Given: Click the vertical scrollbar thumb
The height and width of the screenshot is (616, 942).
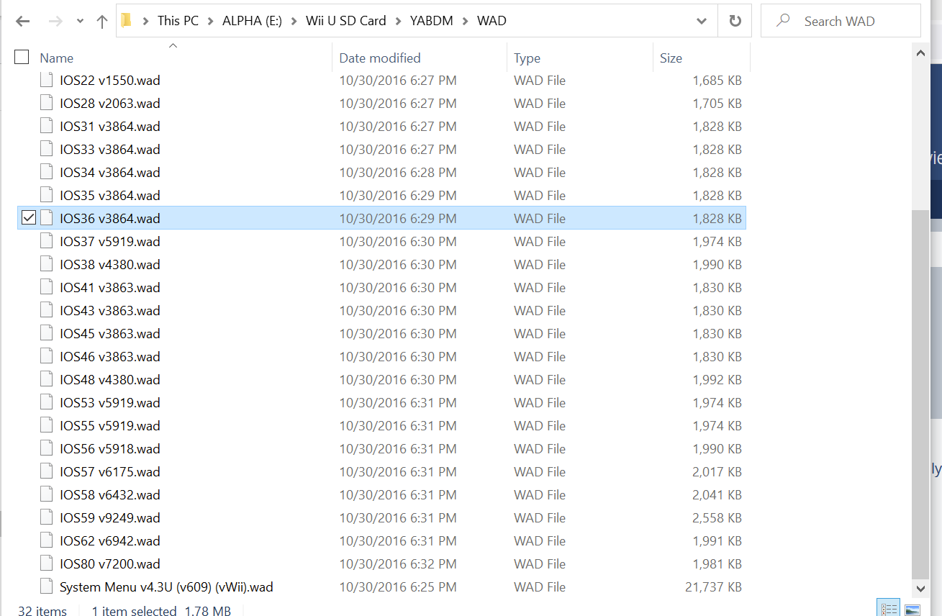Looking at the screenshot, I should (920, 394).
